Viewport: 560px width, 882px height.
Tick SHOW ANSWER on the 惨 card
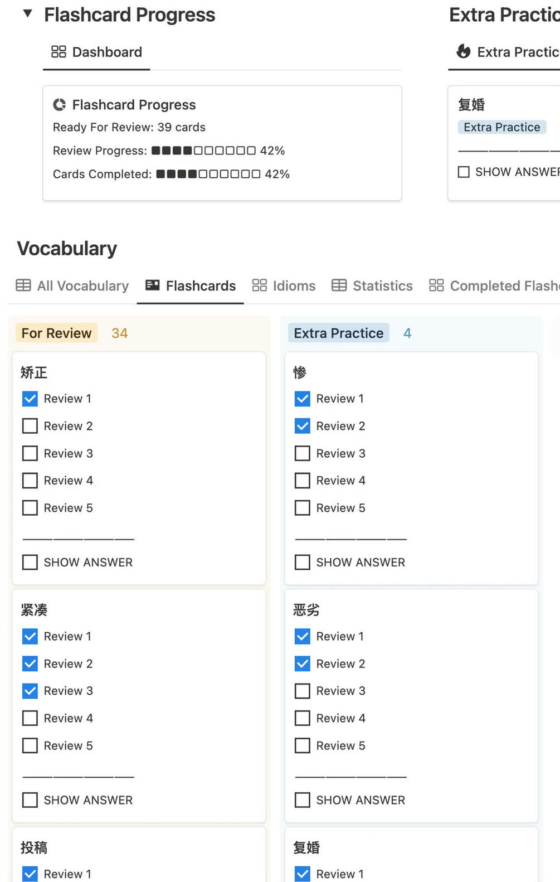point(303,562)
